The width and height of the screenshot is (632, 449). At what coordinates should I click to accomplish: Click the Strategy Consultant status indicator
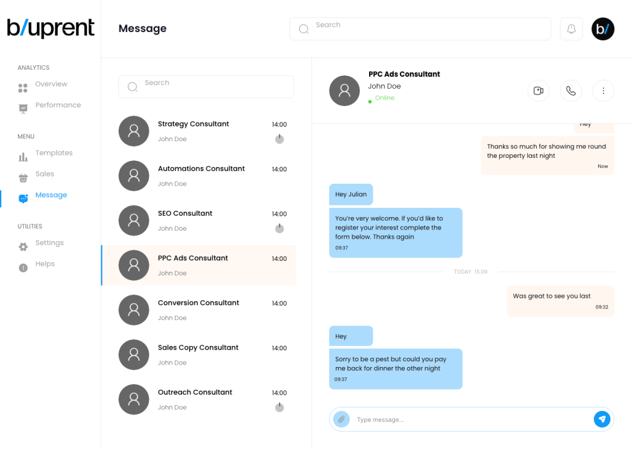(280, 139)
